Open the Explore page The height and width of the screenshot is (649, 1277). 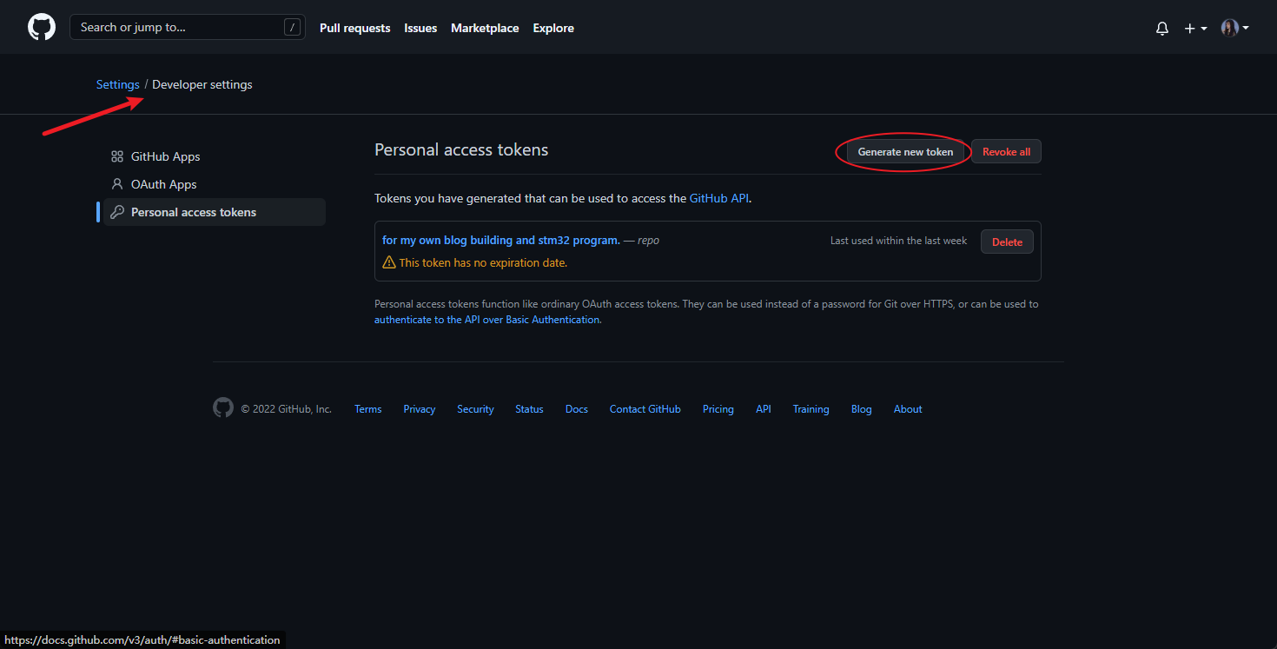click(553, 28)
